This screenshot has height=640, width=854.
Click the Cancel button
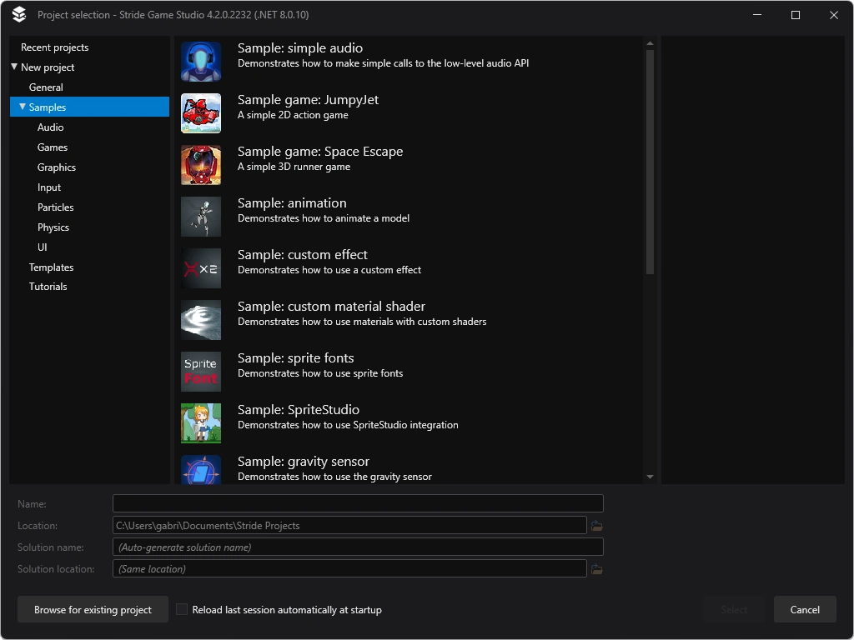click(804, 609)
